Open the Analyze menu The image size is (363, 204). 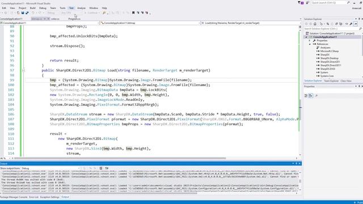click(81, 8)
